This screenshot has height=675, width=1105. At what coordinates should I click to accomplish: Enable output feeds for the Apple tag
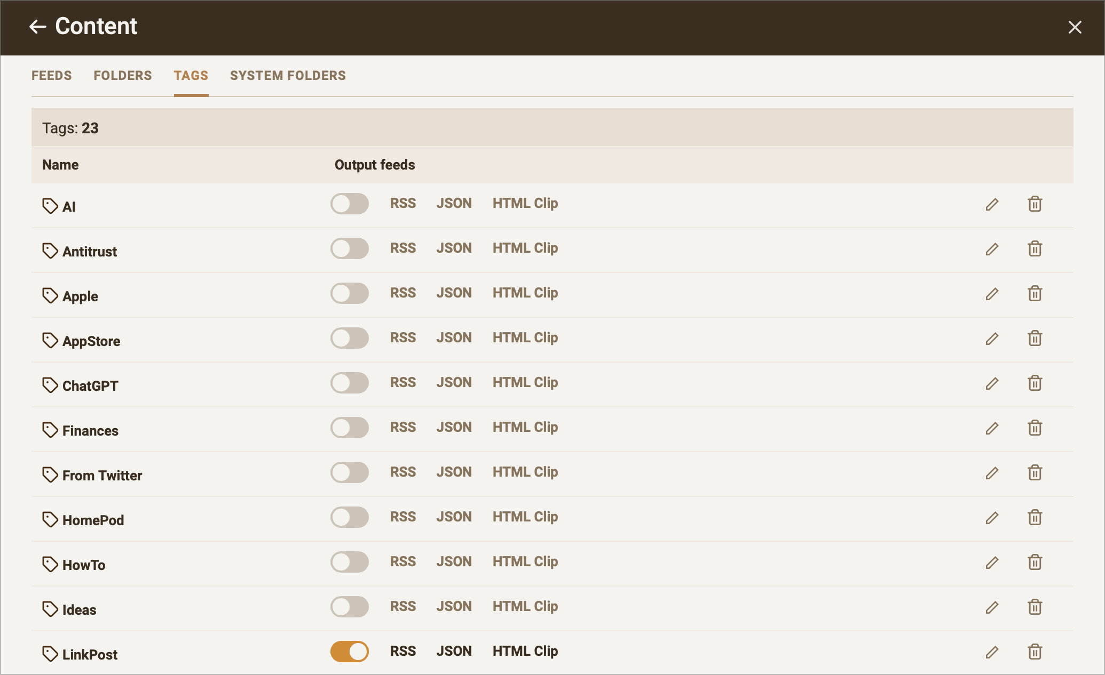[x=349, y=293]
